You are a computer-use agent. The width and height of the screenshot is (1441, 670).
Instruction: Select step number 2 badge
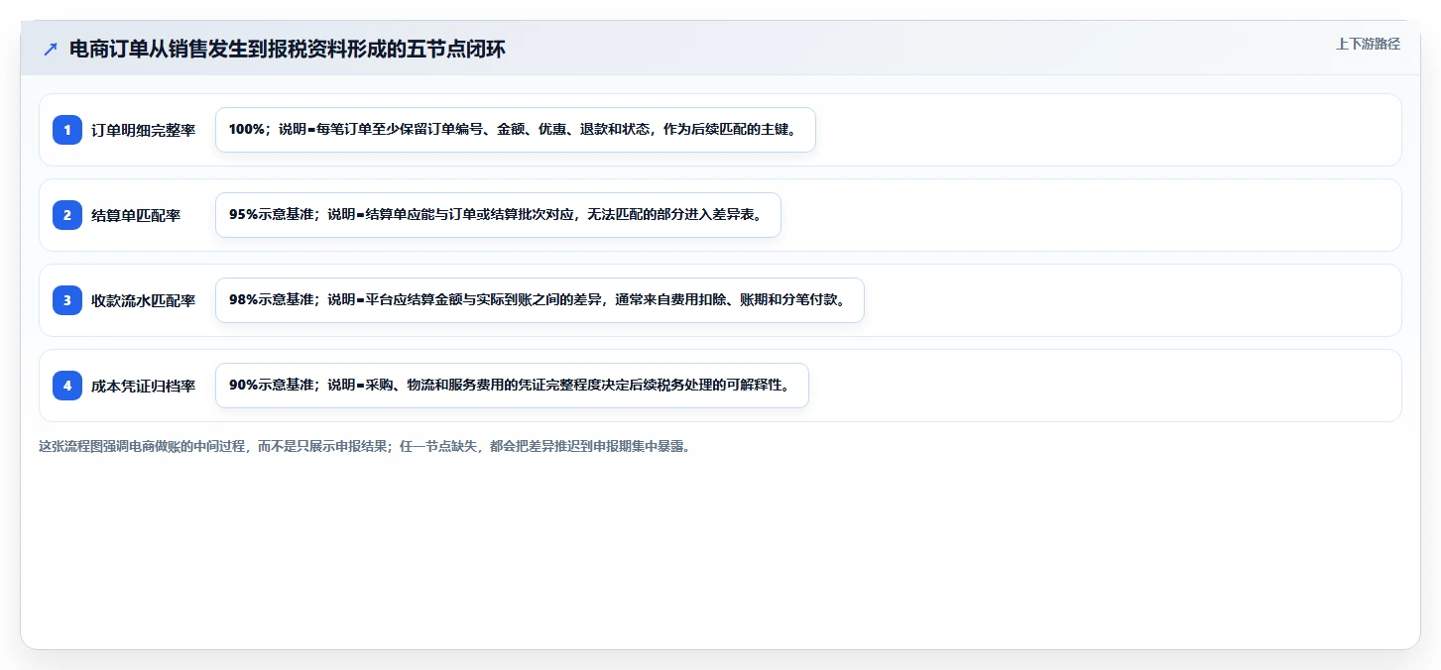click(x=67, y=215)
